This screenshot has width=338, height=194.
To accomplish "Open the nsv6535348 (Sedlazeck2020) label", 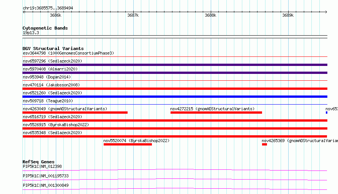I will click(52, 133).
